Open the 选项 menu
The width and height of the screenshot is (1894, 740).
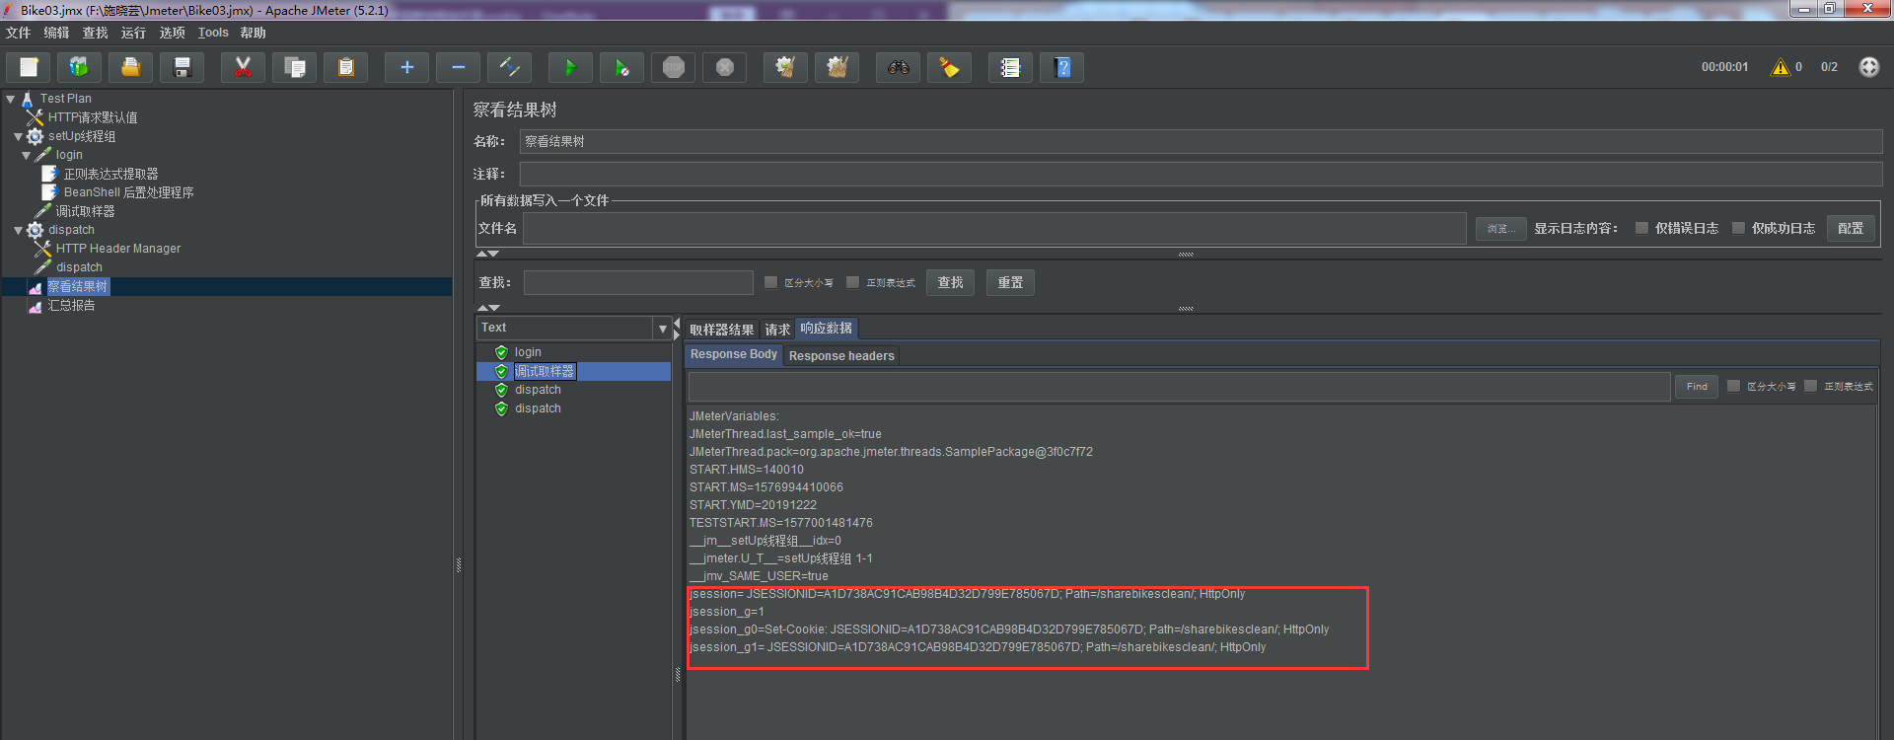173,33
